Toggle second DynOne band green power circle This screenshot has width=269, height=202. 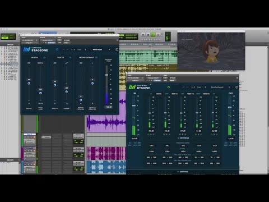click(x=165, y=135)
